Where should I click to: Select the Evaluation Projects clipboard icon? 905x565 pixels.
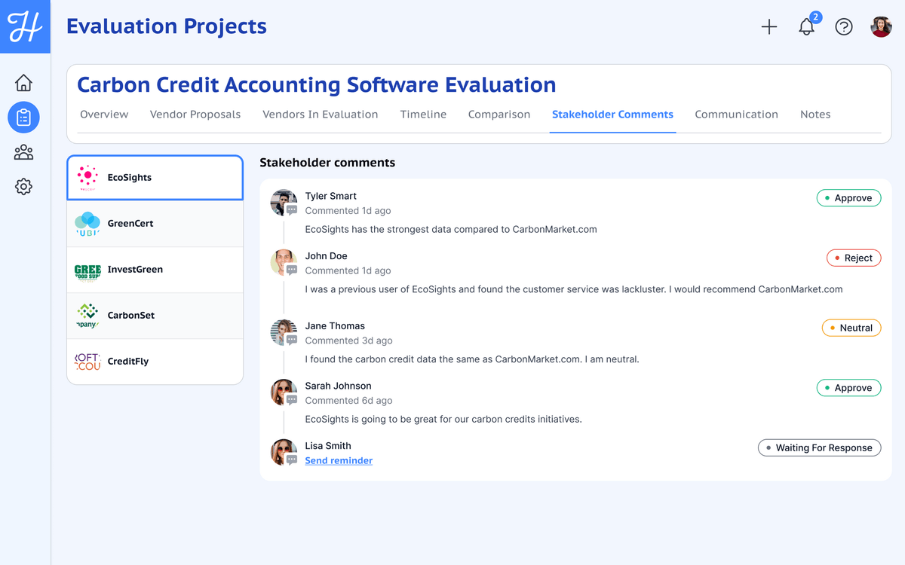(23, 118)
